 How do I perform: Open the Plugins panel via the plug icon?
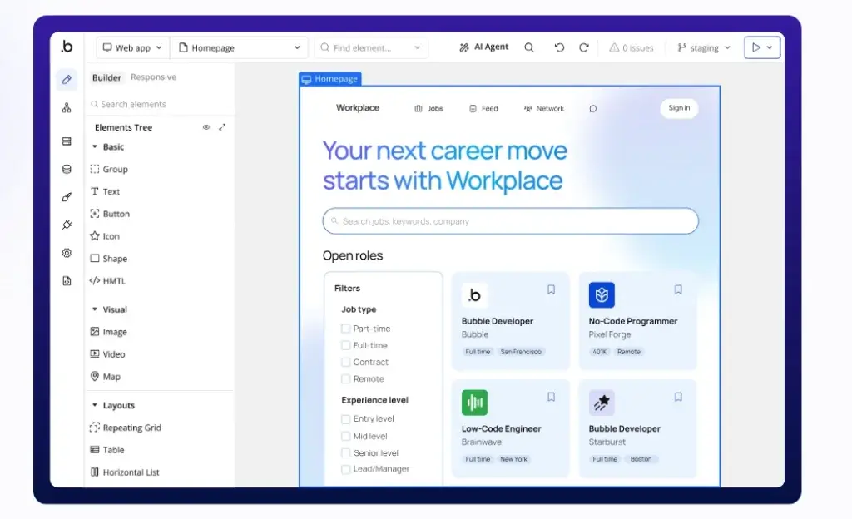[67, 225]
